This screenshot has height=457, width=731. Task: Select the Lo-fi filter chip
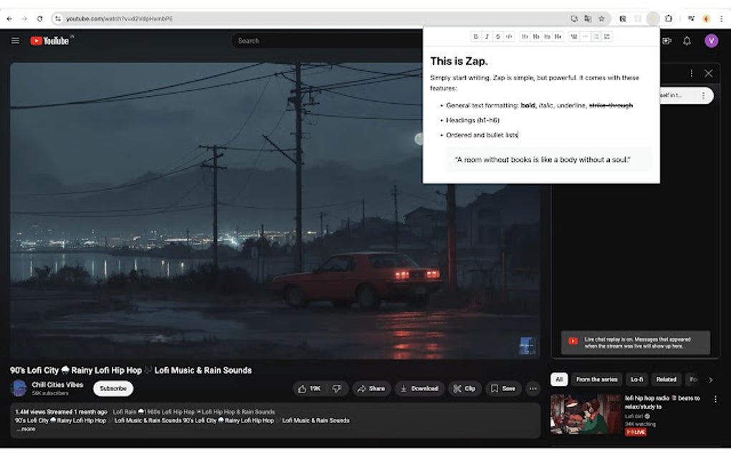636,379
